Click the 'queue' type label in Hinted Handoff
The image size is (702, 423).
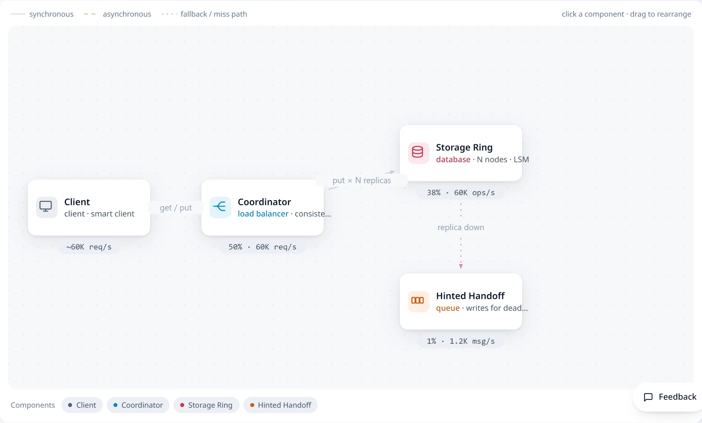(448, 308)
